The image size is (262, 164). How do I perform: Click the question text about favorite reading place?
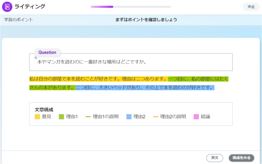coord(91,62)
